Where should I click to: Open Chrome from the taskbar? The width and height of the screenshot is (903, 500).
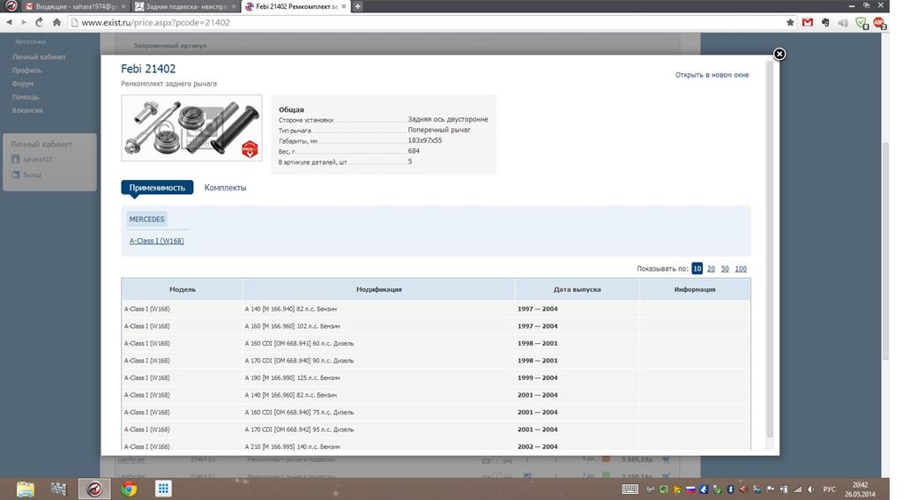pyautogui.click(x=129, y=489)
